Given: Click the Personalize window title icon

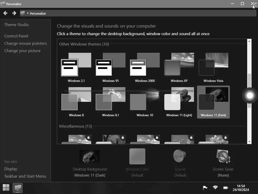Looking at the screenshot, I should (x=3, y=4).
